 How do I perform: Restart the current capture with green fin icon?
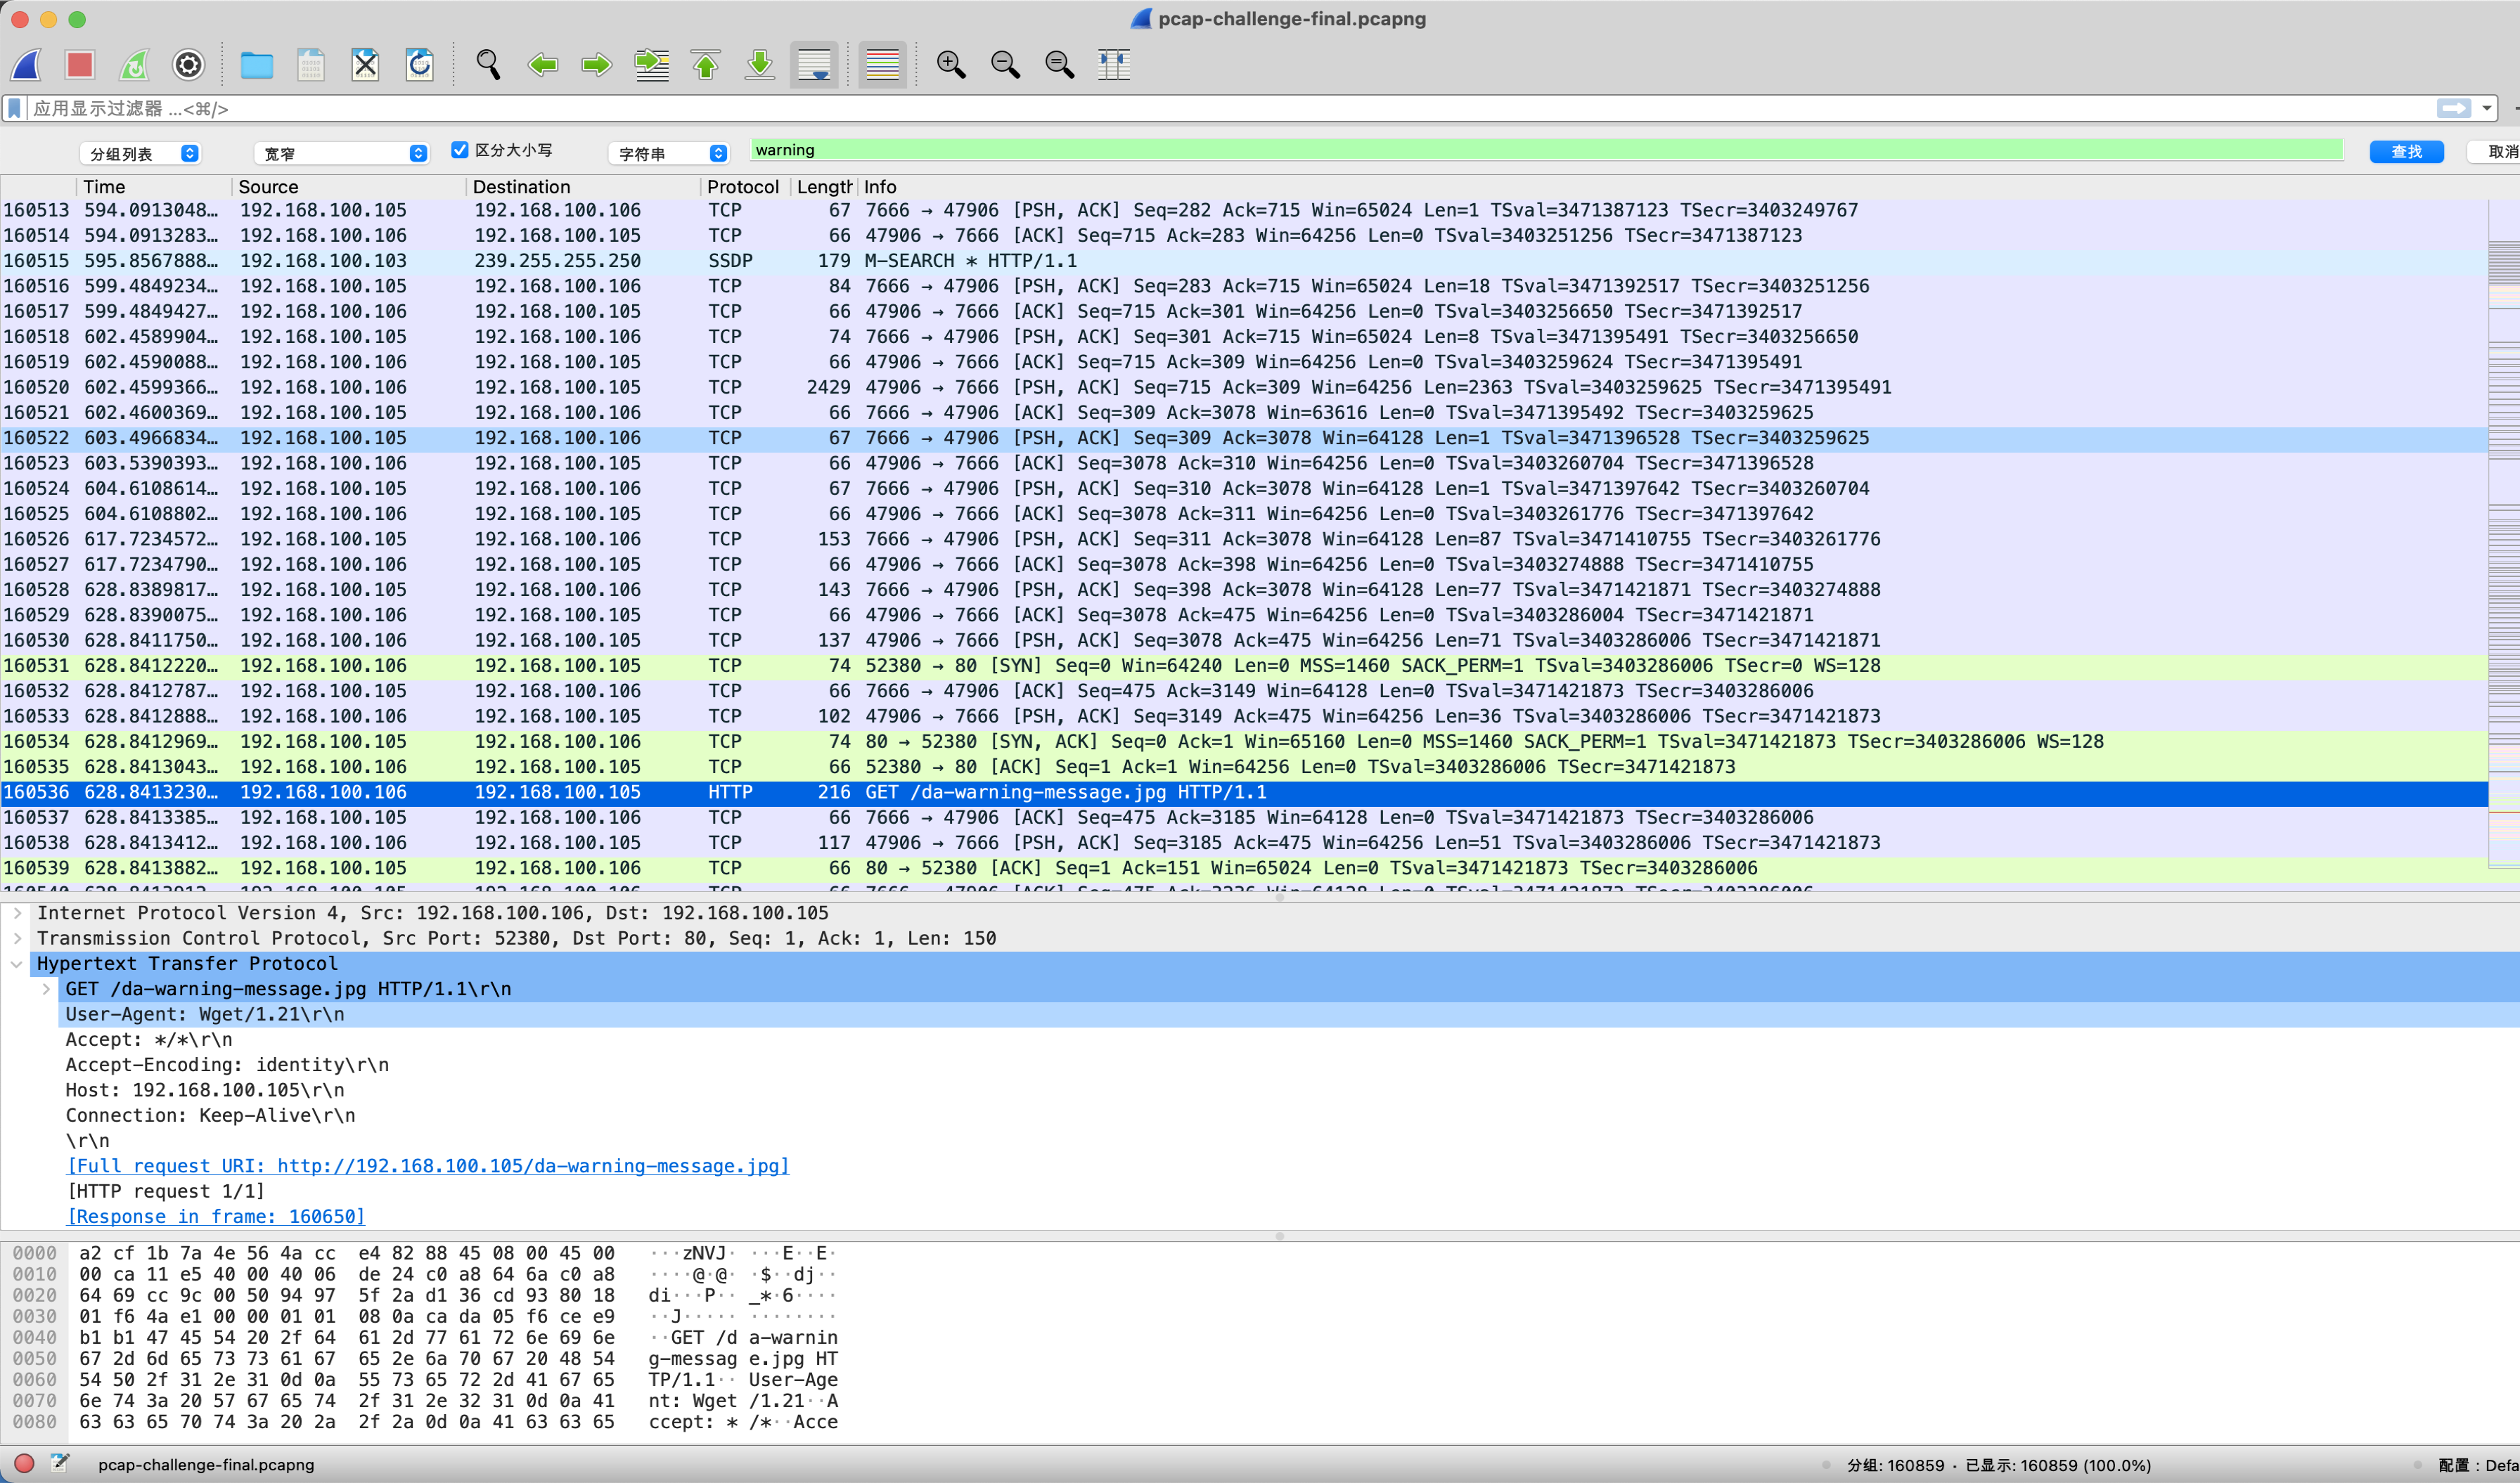134,65
